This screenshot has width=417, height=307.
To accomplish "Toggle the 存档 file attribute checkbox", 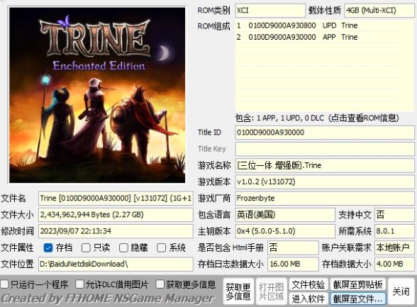I will 48,247.
